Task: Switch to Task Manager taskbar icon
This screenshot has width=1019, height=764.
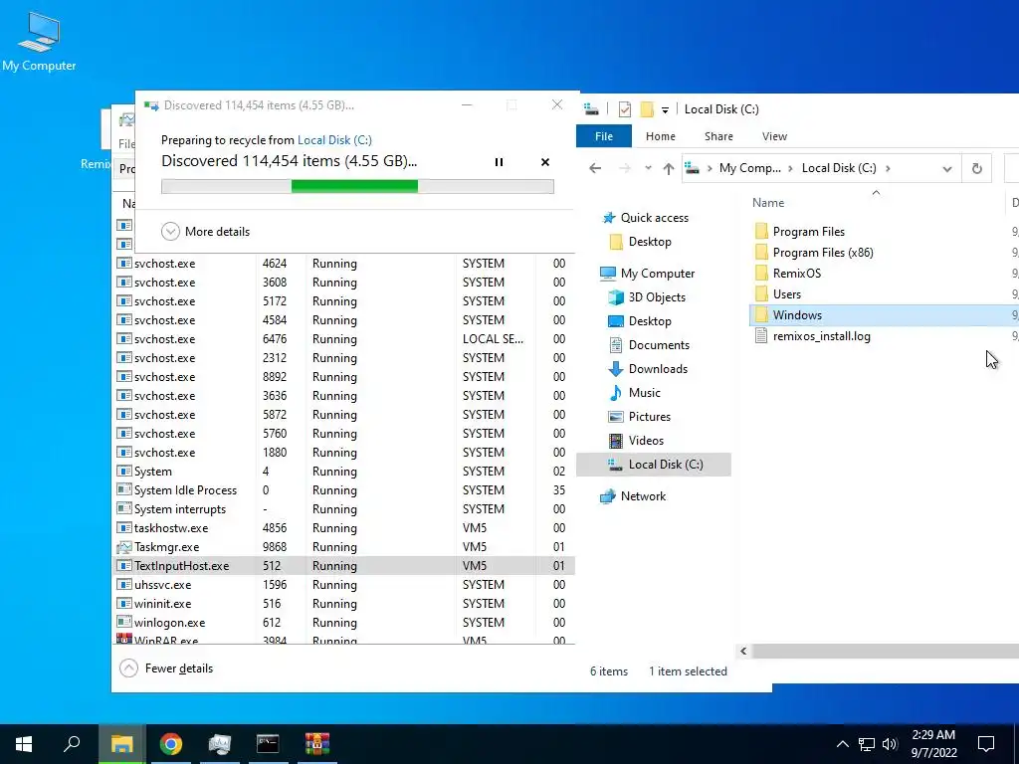Action: coord(220,744)
